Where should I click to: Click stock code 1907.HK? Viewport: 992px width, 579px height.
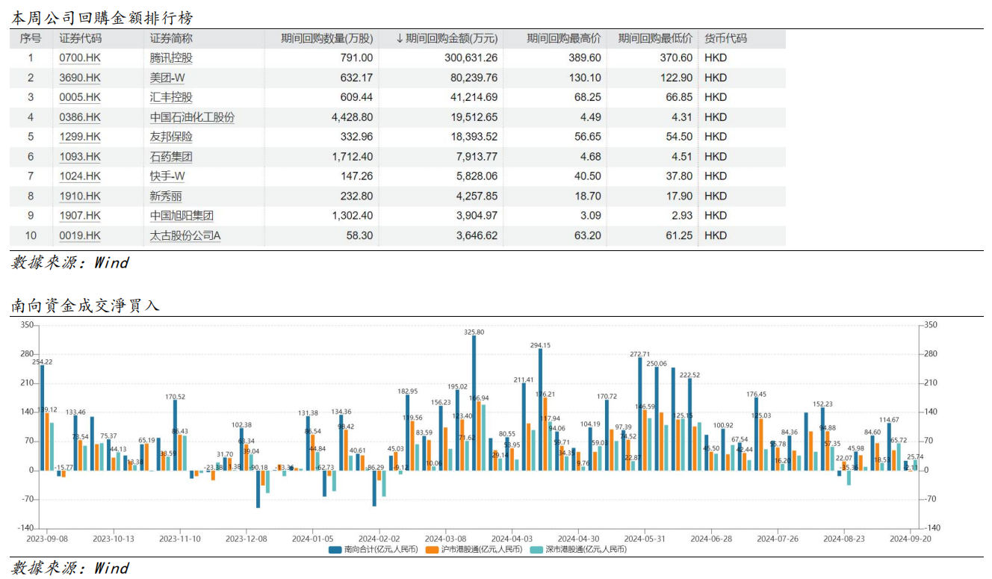pyautogui.click(x=80, y=216)
